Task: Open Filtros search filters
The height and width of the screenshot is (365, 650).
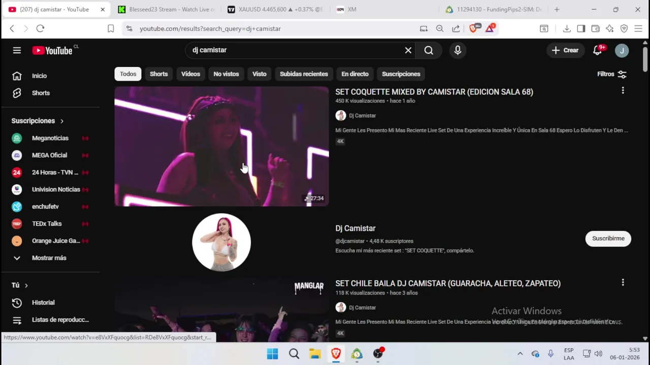Action: [x=612, y=74]
